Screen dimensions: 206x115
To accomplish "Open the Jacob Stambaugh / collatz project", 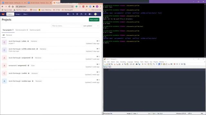I will tap(17, 41).
